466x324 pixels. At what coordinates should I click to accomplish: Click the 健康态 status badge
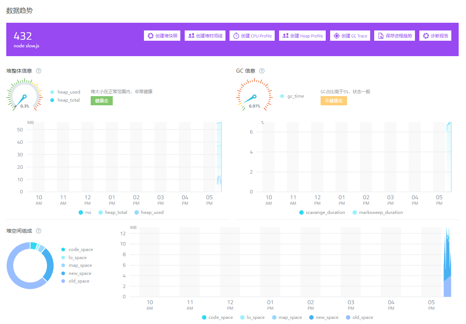tap(102, 101)
